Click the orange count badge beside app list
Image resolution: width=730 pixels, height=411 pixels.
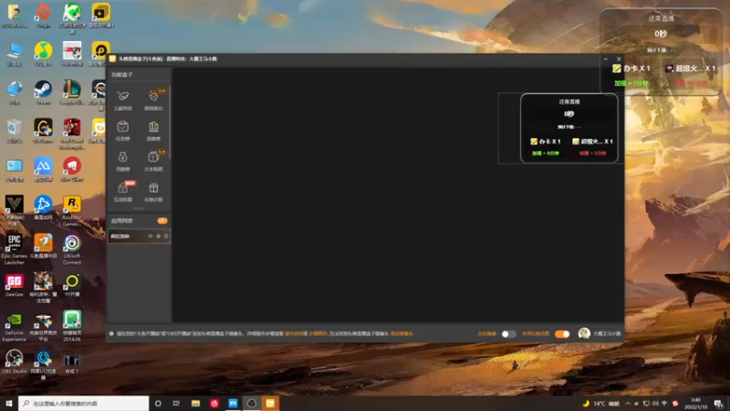coord(162,221)
